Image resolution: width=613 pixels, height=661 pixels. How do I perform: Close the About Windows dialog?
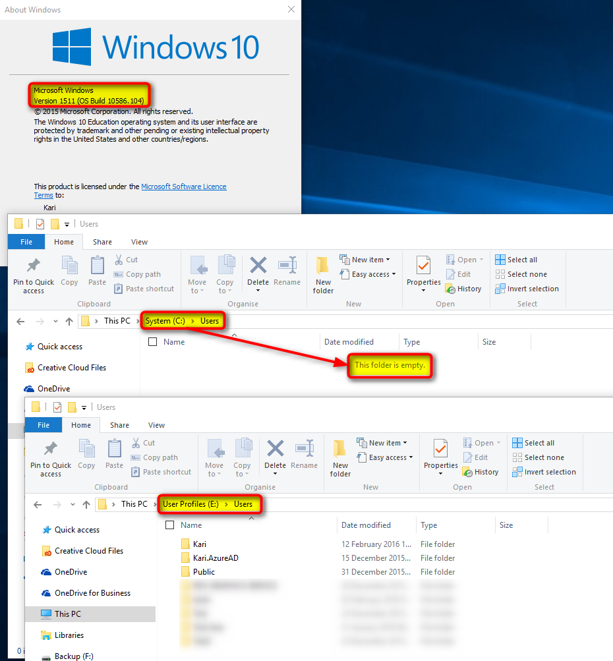291,9
